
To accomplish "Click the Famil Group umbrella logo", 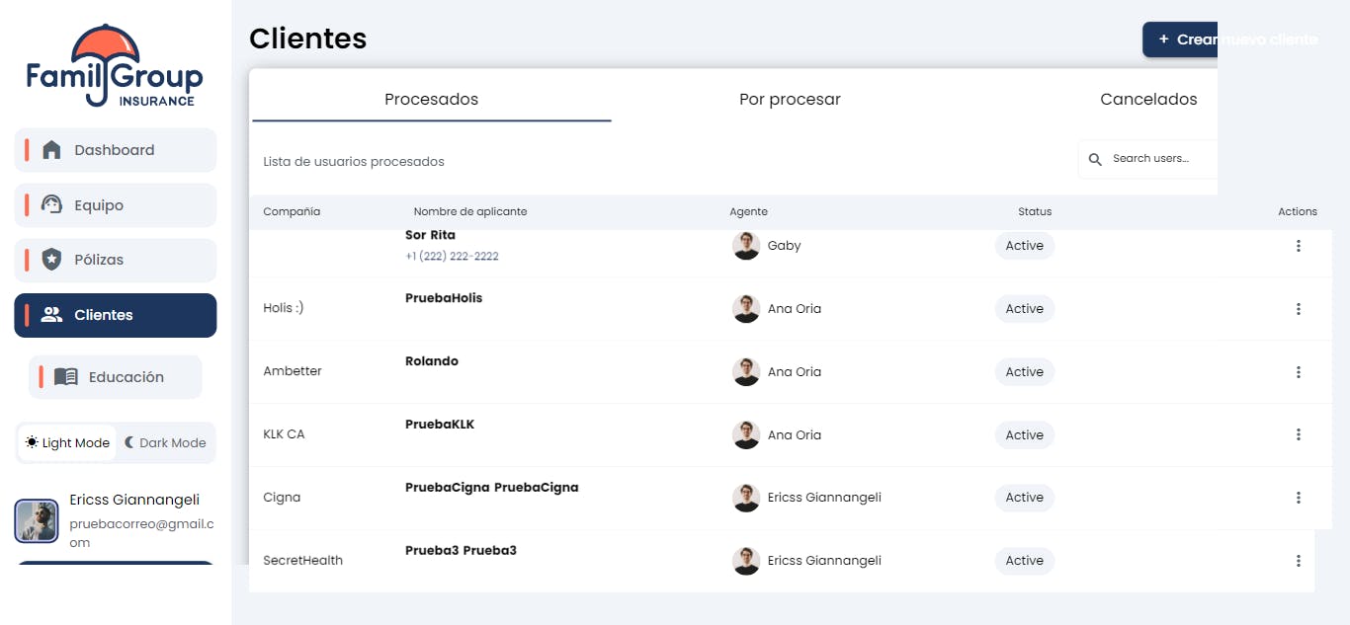I will (x=115, y=66).
